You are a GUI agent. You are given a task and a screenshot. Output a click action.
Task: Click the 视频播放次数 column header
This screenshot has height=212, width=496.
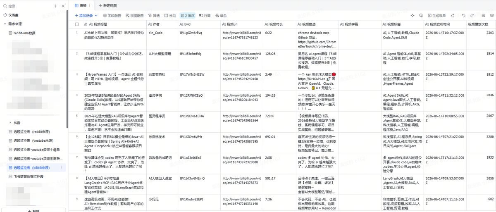[x=482, y=24]
